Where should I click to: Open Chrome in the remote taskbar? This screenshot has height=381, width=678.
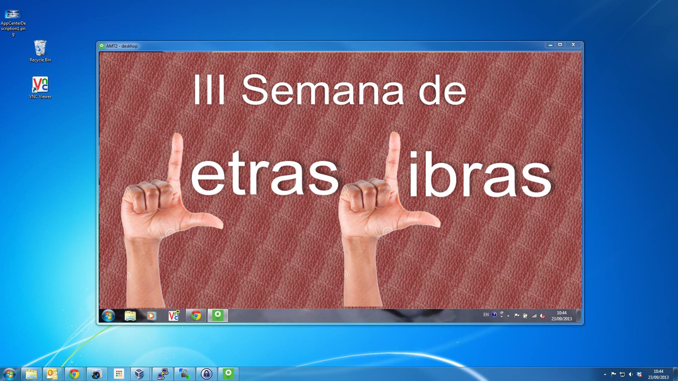(x=196, y=316)
